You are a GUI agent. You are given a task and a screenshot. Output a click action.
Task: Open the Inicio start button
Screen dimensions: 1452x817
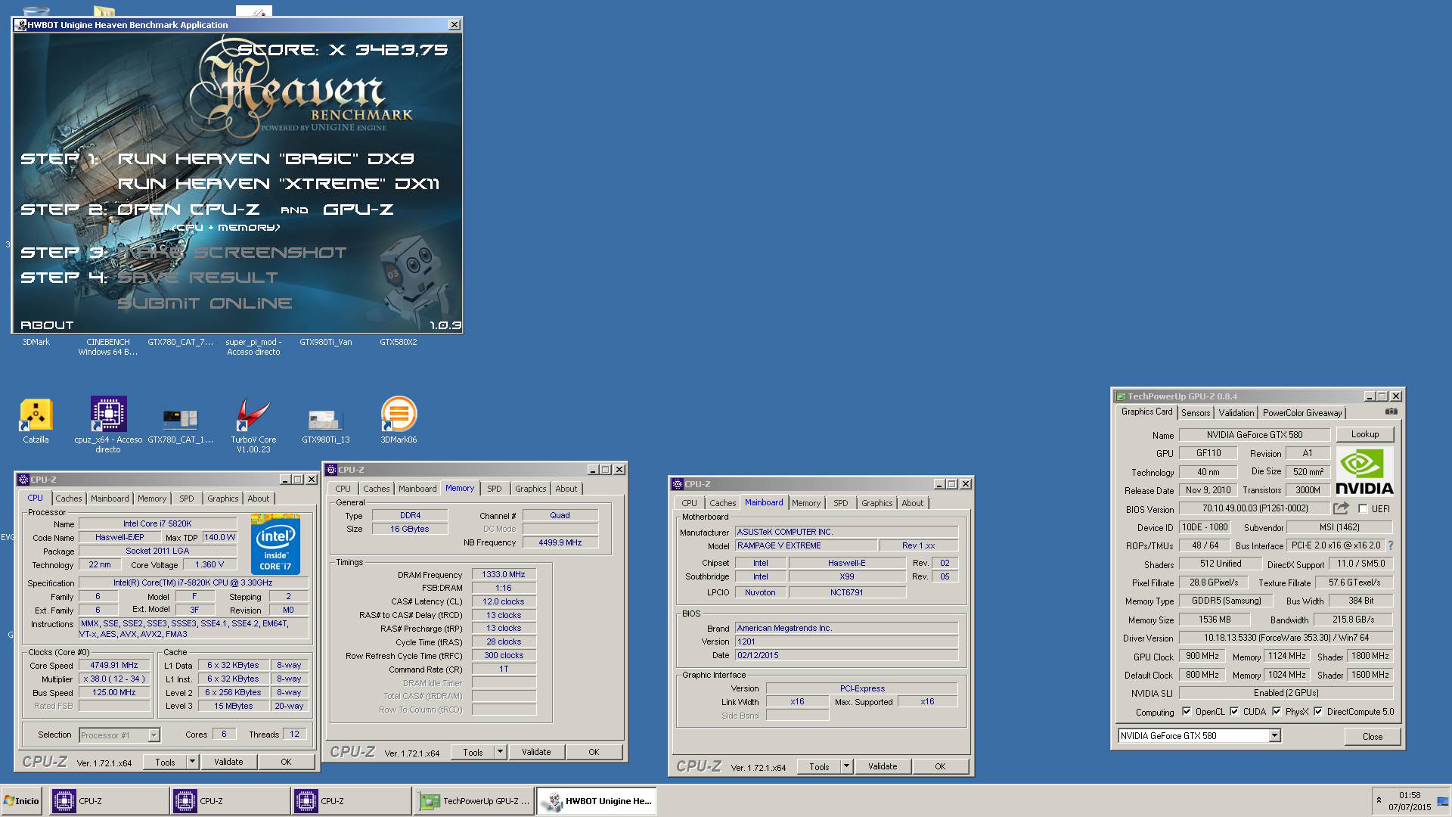pyautogui.click(x=21, y=801)
